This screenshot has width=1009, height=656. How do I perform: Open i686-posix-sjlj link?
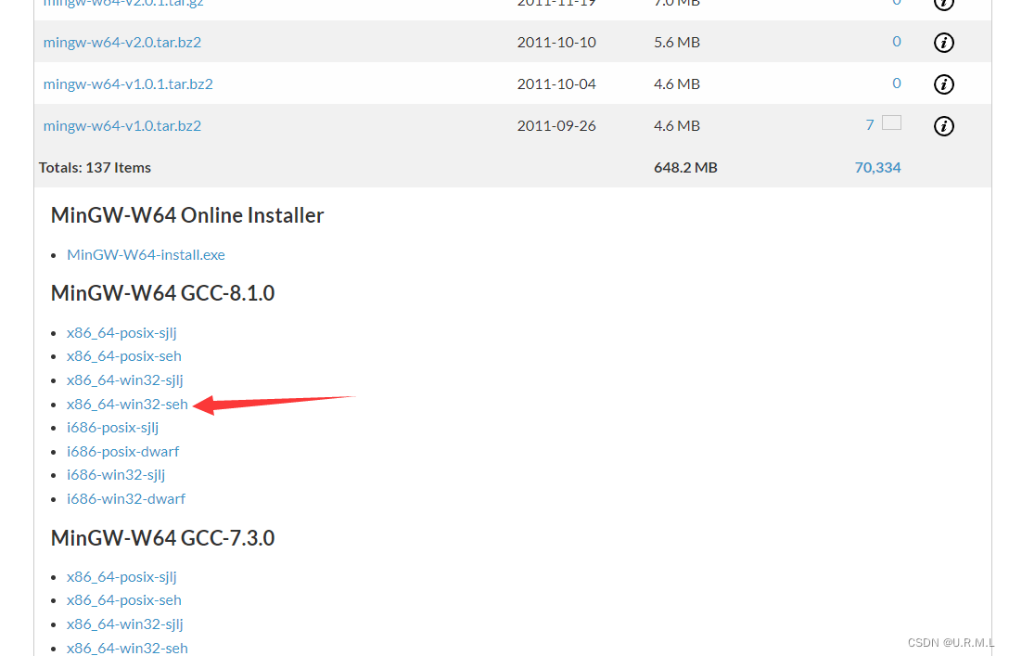coord(112,428)
